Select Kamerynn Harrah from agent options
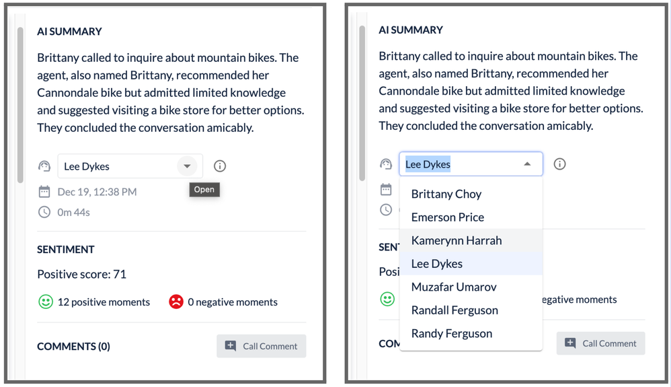671x387 pixels. (x=457, y=240)
